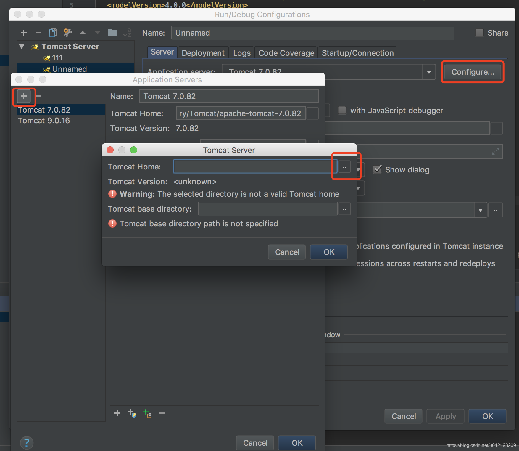Click OK in Application Servers dialog
This screenshot has width=519, height=451.
pyautogui.click(x=297, y=443)
